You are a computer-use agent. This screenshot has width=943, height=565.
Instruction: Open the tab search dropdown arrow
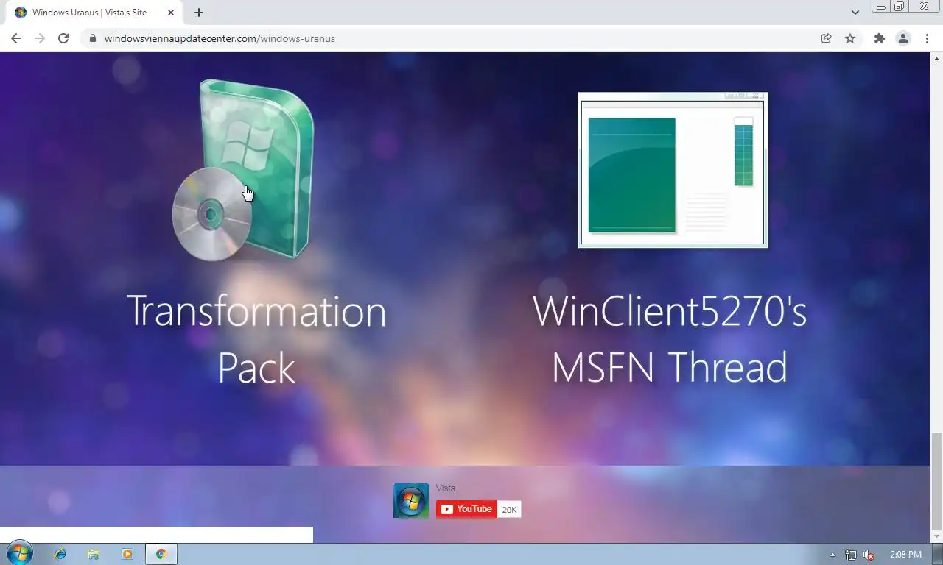855,13
